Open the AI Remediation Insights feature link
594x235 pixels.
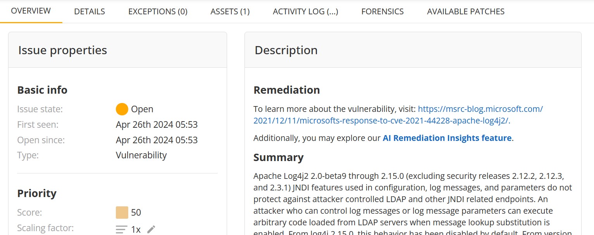(447, 138)
